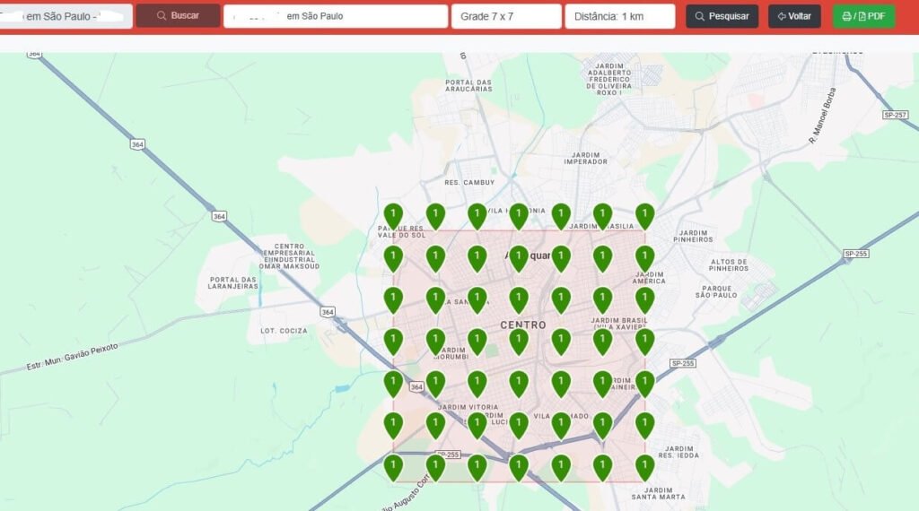The width and height of the screenshot is (919, 511).
Task: Click the Buscar search button
Action: tap(178, 16)
